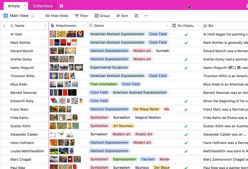Uncheck On Display for Mark Rothko
This screenshot has height=169, width=248.
pyautogui.click(x=186, y=43)
